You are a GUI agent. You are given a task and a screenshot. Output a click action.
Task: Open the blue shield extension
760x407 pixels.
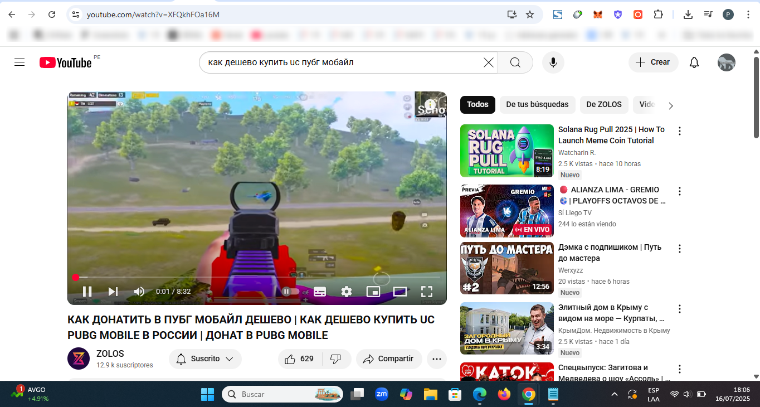tap(618, 14)
